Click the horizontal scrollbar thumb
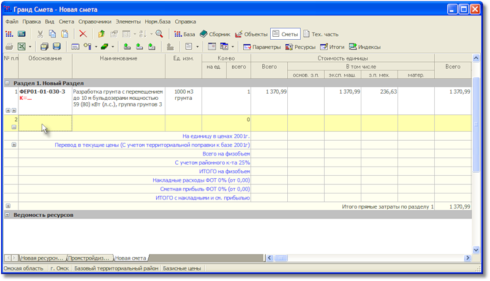Viewport: 490px width, 281px height. pos(281,258)
